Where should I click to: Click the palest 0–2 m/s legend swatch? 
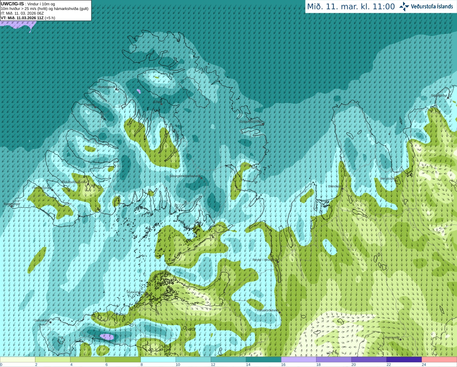click(x=17, y=360)
